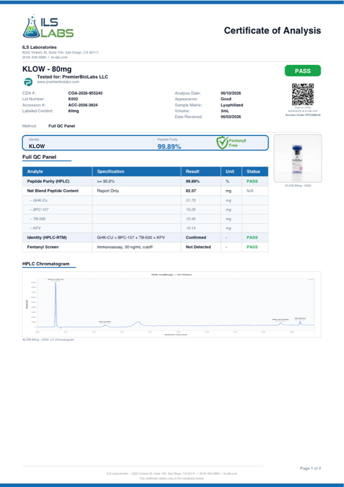Click the '82.57' net content result
The image size is (344, 487).
click(191, 190)
